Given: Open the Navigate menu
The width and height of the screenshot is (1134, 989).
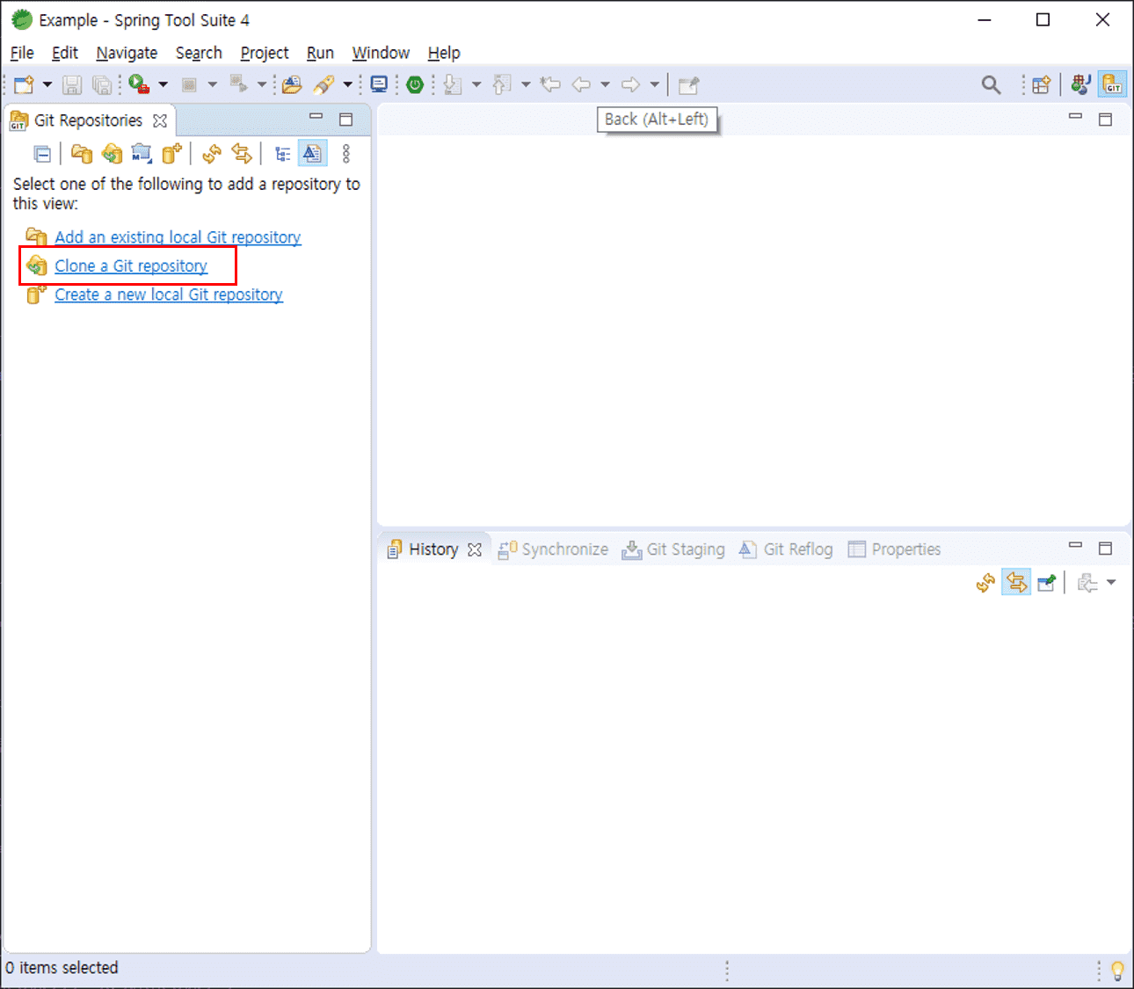Looking at the screenshot, I should [x=127, y=53].
